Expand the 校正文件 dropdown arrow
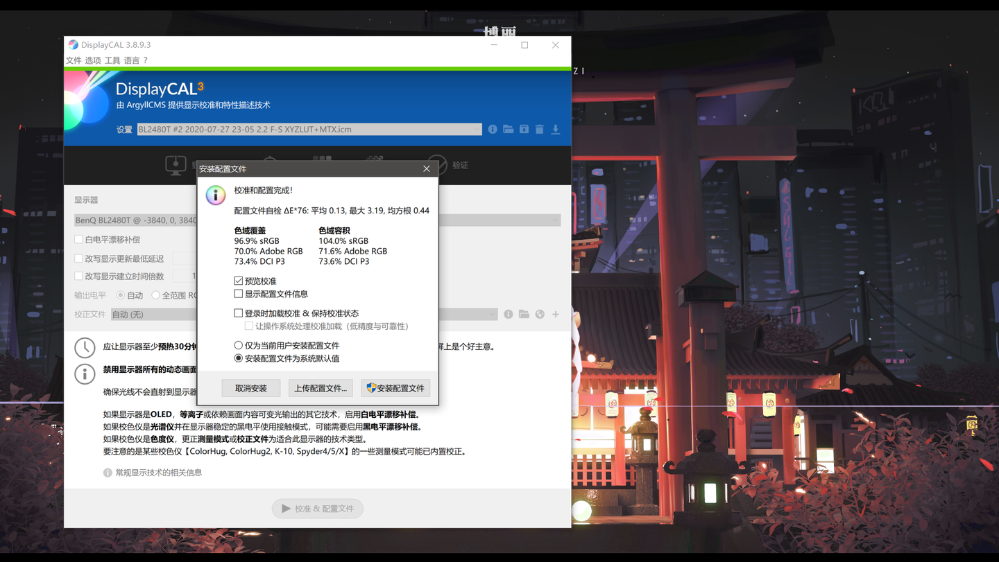This screenshot has height=562, width=999. 492,315
